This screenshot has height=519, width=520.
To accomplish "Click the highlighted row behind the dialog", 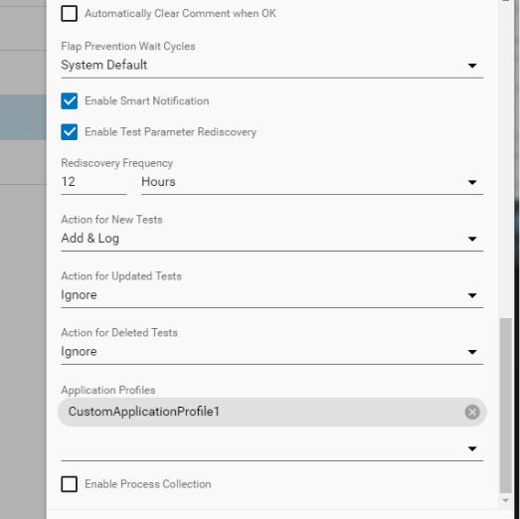I will pyautogui.click(x=23, y=117).
